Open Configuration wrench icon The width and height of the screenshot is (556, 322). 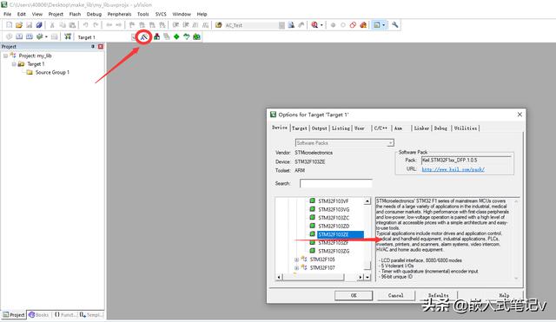click(x=394, y=25)
